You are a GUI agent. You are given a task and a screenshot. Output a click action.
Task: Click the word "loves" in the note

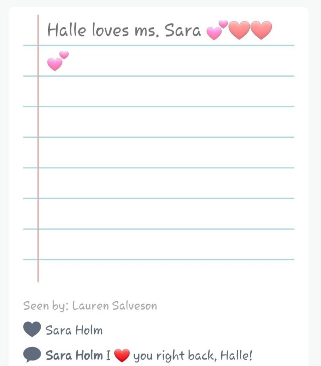click(x=110, y=31)
